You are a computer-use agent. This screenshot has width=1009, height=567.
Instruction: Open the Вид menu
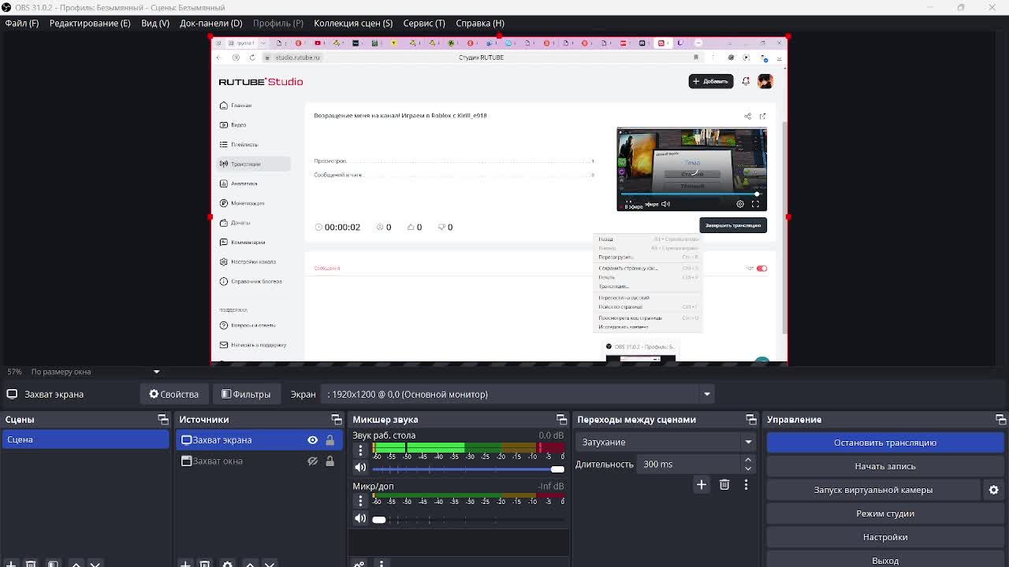pyautogui.click(x=155, y=24)
